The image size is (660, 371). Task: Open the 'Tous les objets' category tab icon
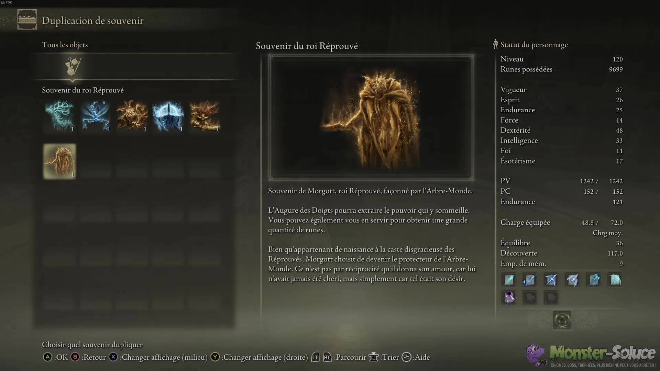73,66
